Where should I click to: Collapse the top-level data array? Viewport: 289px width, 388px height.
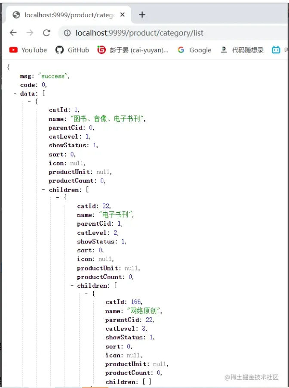click(x=15, y=93)
